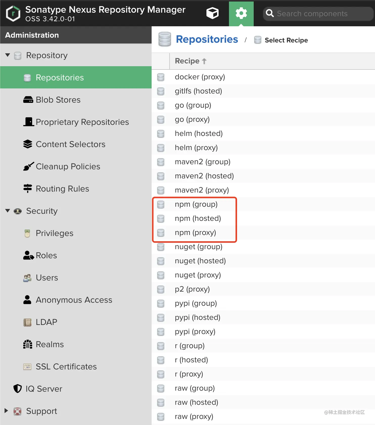375x425 pixels.
Task: Click the search magnifier icon
Action: coord(270,13)
